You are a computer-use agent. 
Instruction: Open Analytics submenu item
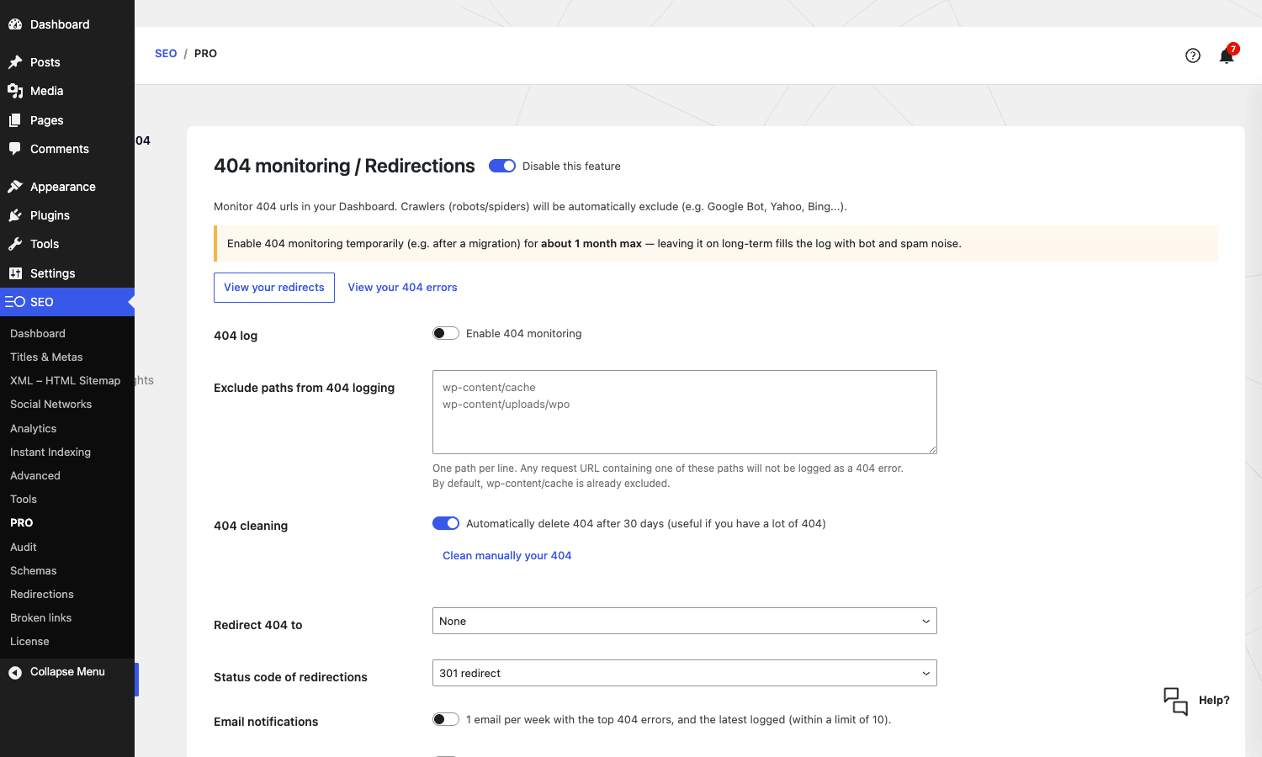pos(34,429)
